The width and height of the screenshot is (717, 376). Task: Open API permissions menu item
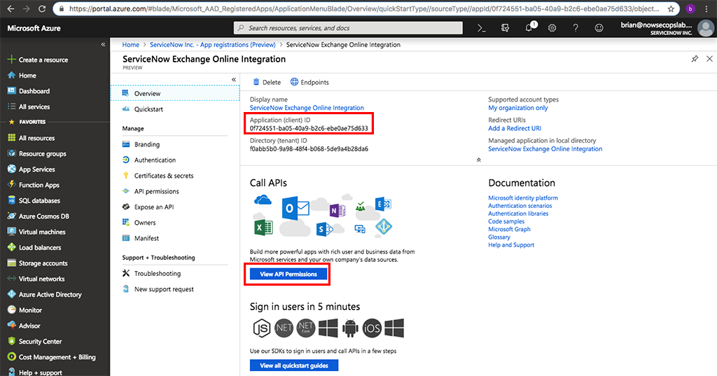151,191
